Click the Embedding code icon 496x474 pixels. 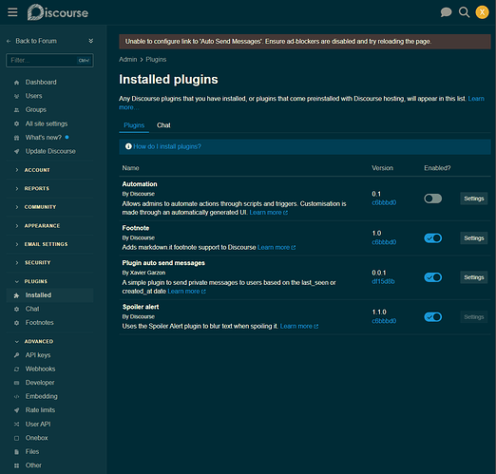point(17,396)
